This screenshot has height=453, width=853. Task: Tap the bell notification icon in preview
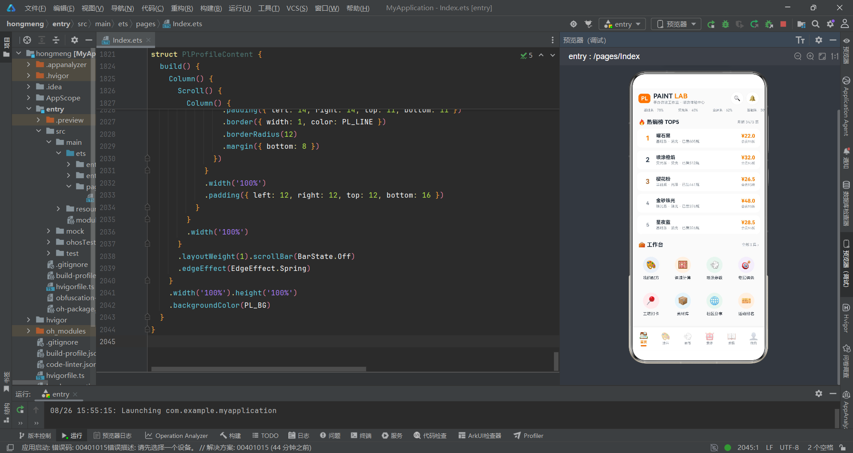[752, 98]
